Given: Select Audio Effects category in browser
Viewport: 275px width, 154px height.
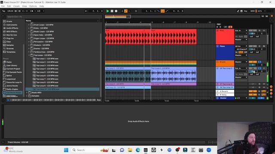Looking at the screenshot, I should [x=12, y=28].
